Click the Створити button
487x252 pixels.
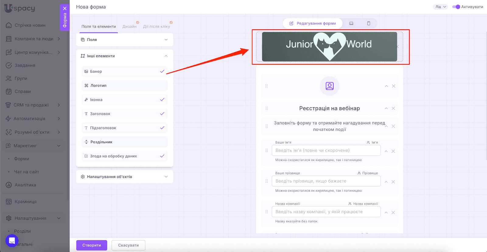click(92, 245)
